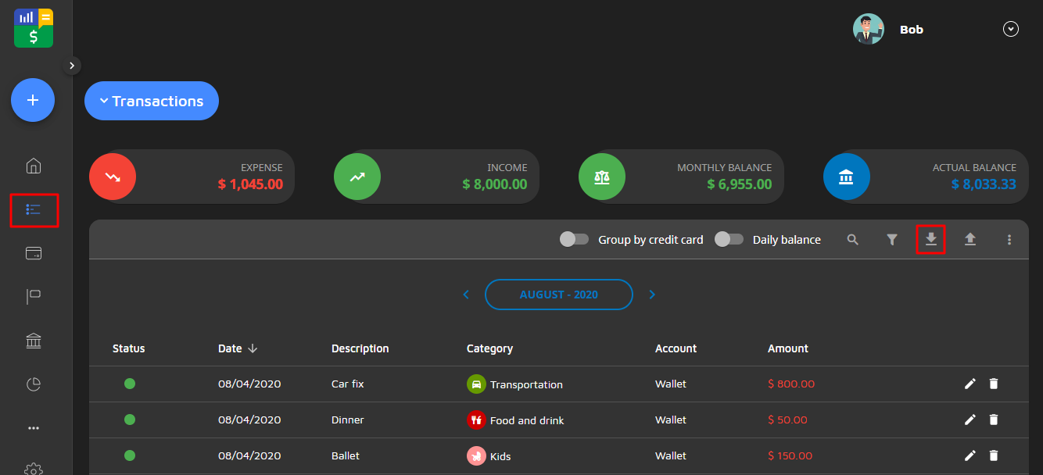This screenshot has height=475, width=1043.
Task: Click the upload transactions icon
Action: pos(970,240)
